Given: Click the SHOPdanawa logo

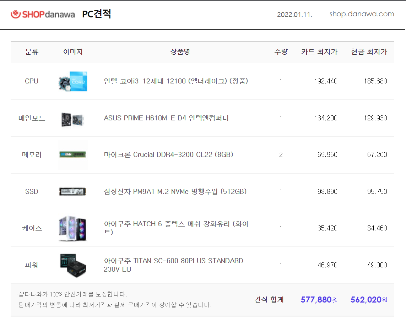Looking at the screenshot, I should tap(43, 14).
